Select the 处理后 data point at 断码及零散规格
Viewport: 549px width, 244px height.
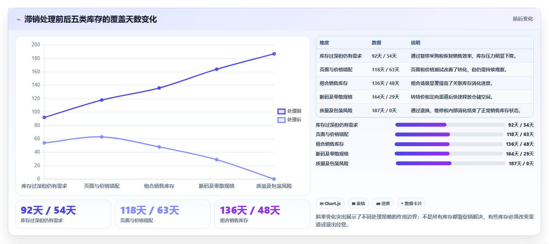216,160
